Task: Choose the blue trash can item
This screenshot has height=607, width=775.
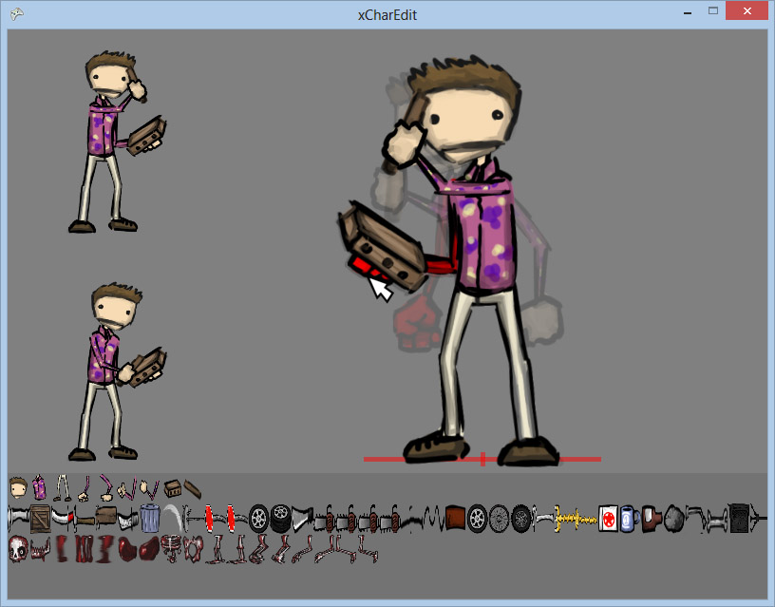Action: tap(150, 519)
